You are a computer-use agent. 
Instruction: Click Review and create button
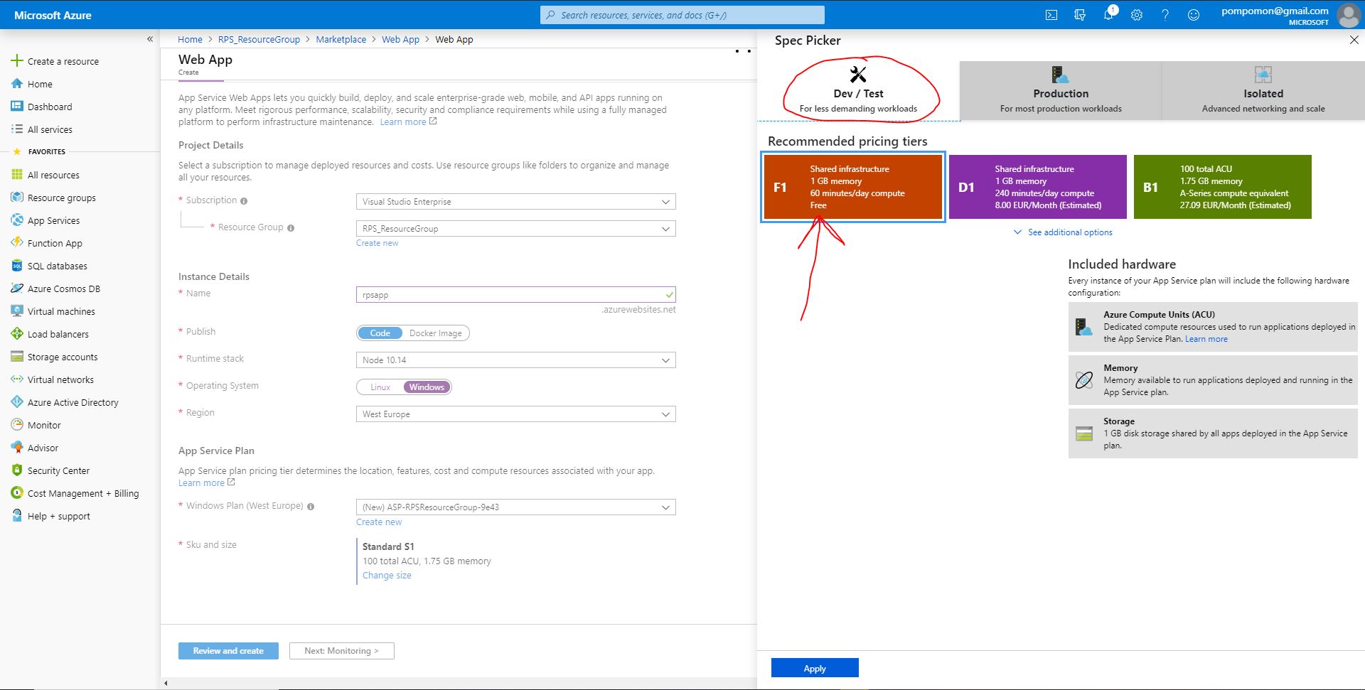click(228, 651)
